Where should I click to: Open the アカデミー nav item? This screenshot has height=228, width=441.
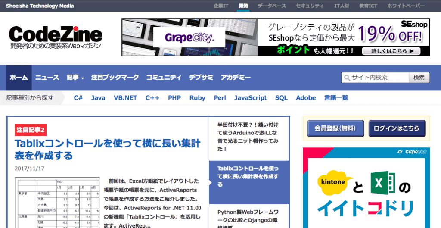point(236,78)
